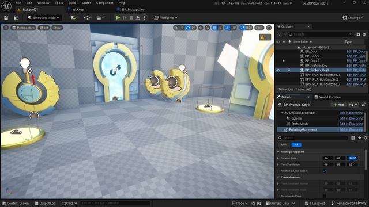Image resolution: width=369 pixels, height=207 pixels.
Task: Toggle the Details favorites star icon
Action: [x=359, y=138]
